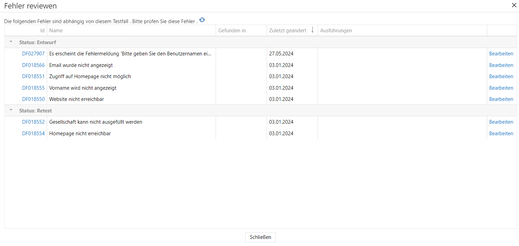Select row Gesellschaft kann nicht ausgefüllt werden
Screen dimensions: 519x246
click(x=96, y=122)
